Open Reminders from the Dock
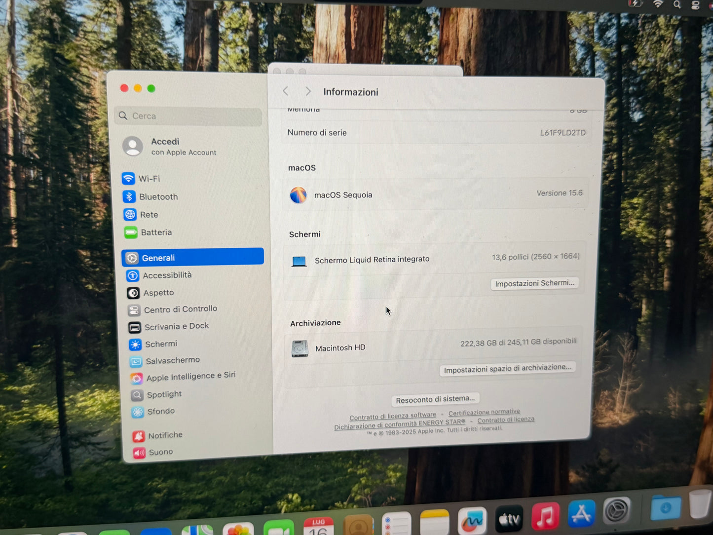Screen dimensions: 713x535 click(396, 524)
